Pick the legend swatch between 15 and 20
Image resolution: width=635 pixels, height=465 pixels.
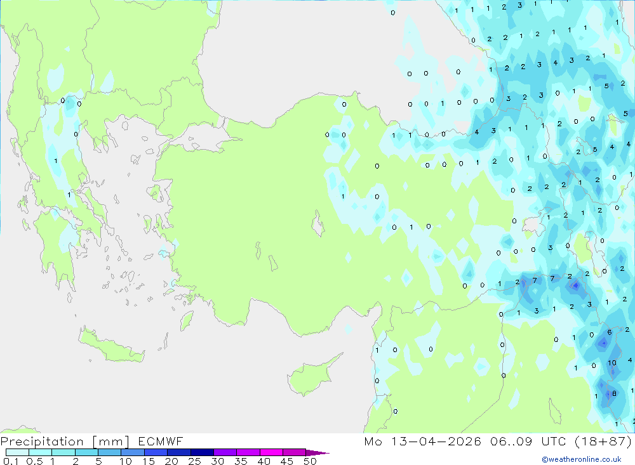(x=156, y=452)
